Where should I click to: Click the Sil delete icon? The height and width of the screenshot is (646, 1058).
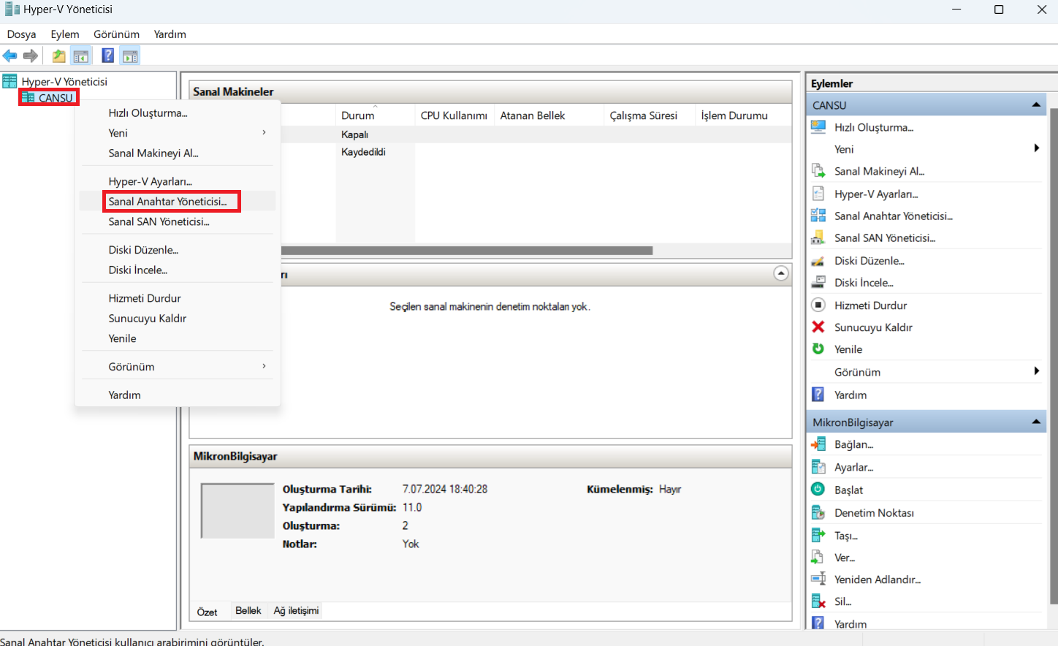[x=818, y=601]
